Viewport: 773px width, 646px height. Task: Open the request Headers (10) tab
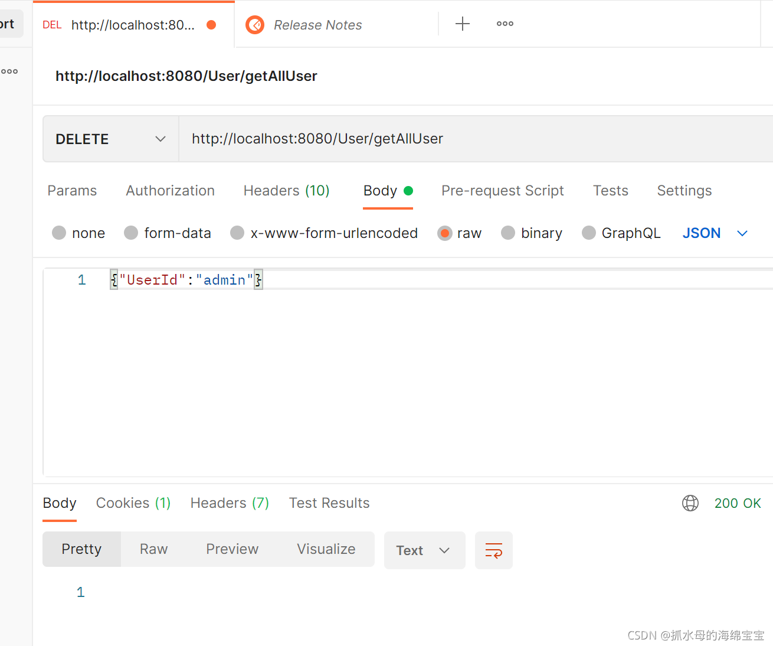[x=287, y=191]
